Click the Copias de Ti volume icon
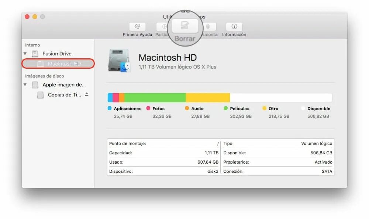Image resolution: width=369 pixels, height=219 pixels. coord(41,95)
